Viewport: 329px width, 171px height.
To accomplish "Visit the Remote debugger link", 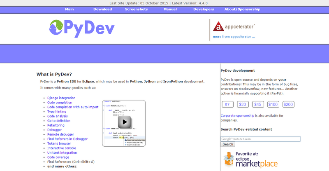I will coord(60,134).
